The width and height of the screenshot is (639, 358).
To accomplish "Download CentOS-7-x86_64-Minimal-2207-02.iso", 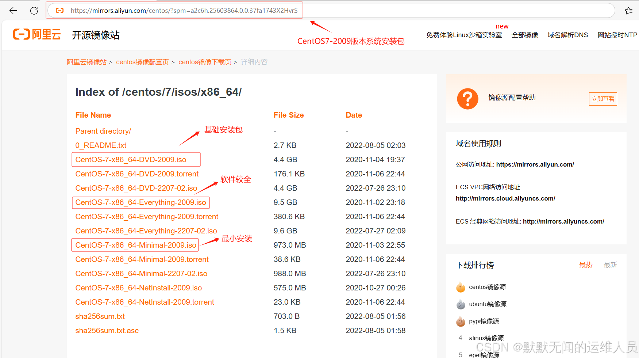I will (141, 274).
